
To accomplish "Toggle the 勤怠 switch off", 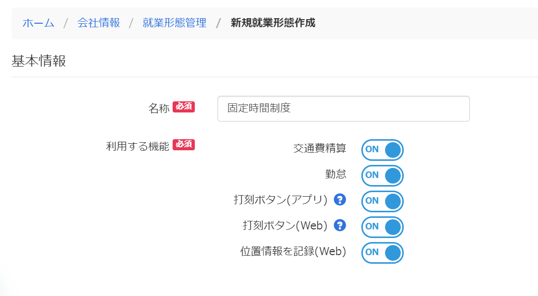I will [x=382, y=175].
